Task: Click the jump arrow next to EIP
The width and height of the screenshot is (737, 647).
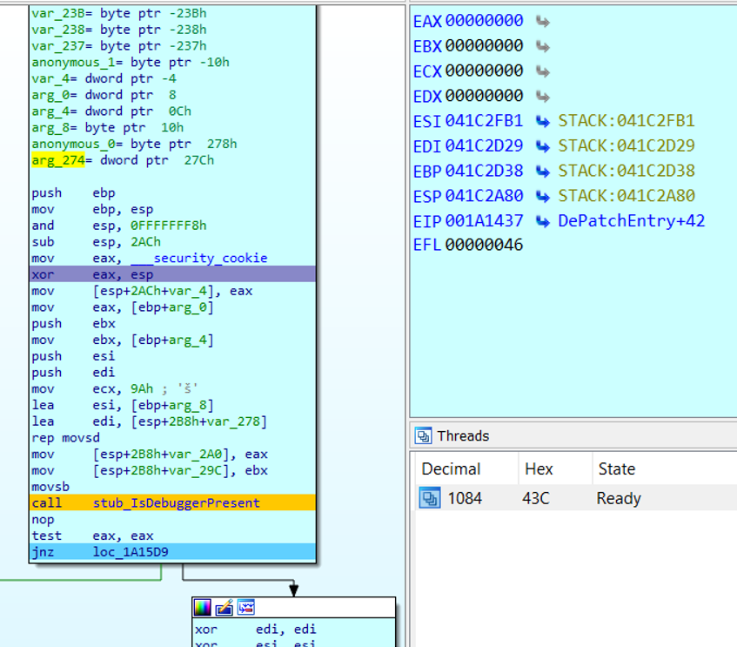Action: tap(543, 221)
